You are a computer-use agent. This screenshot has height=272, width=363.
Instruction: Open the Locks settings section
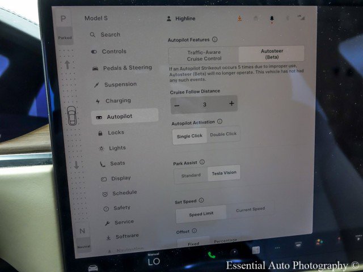pyautogui.click(x=115, y=133)
